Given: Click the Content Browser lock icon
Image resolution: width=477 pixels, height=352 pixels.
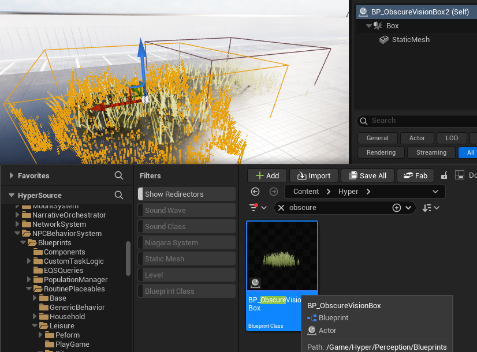Looking at the screenshot, I should pyautogui.click(x=444, y=175).
